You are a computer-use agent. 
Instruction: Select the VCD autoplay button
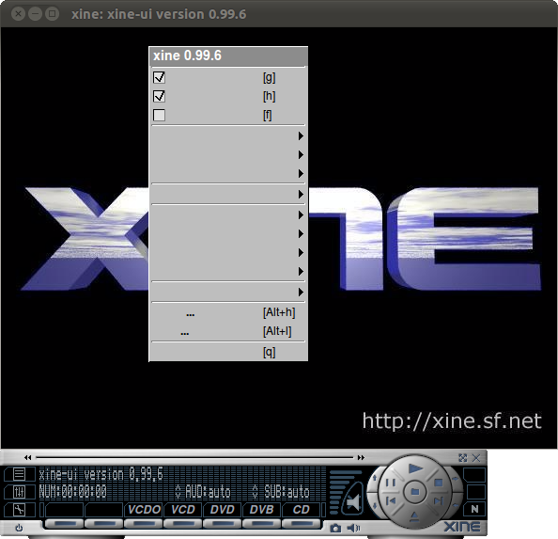point(183,510)
